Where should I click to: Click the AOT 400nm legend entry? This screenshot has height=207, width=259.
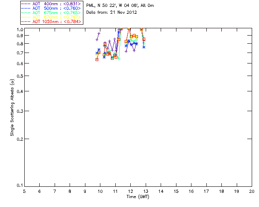pyautogui.click(x=51, y=4)
